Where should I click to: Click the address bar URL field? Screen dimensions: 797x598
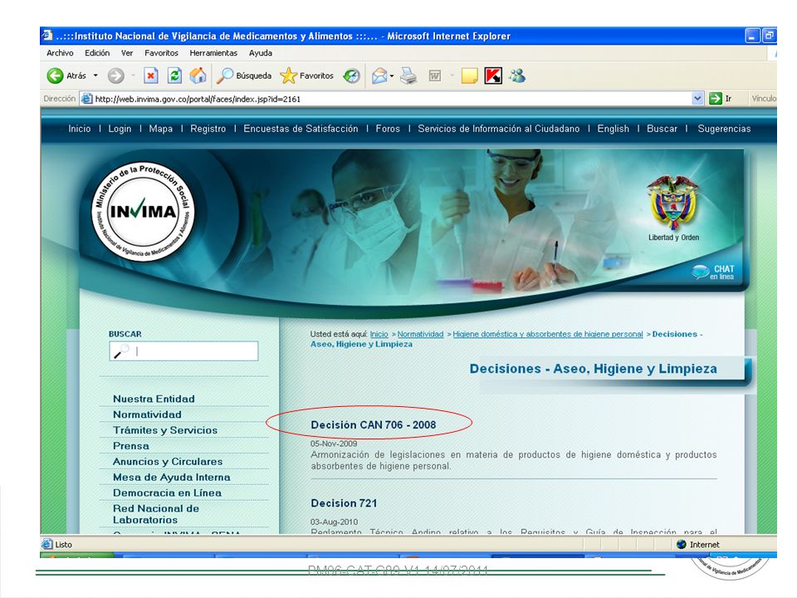[x=391, y=99]
